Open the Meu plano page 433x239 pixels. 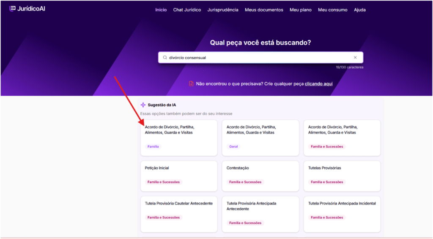[301, 10]
